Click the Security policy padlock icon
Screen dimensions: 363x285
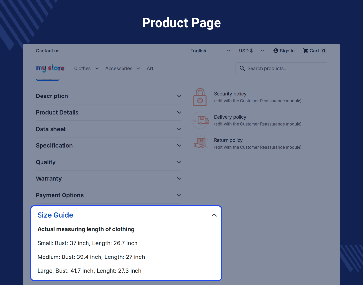pos(200,97)
